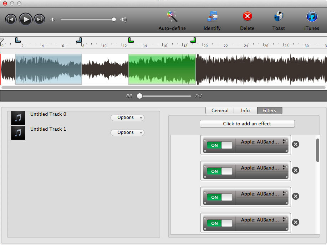
Task: Turn off the first AUBand effect switch
Action: coord(219,145)
